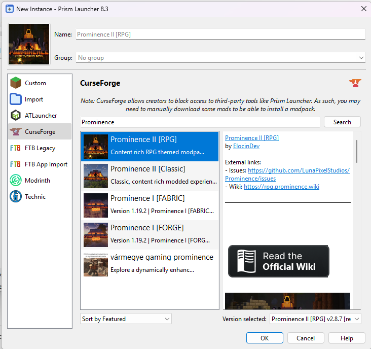Click the Read the Official Wiki banner

tap(278, 261)
